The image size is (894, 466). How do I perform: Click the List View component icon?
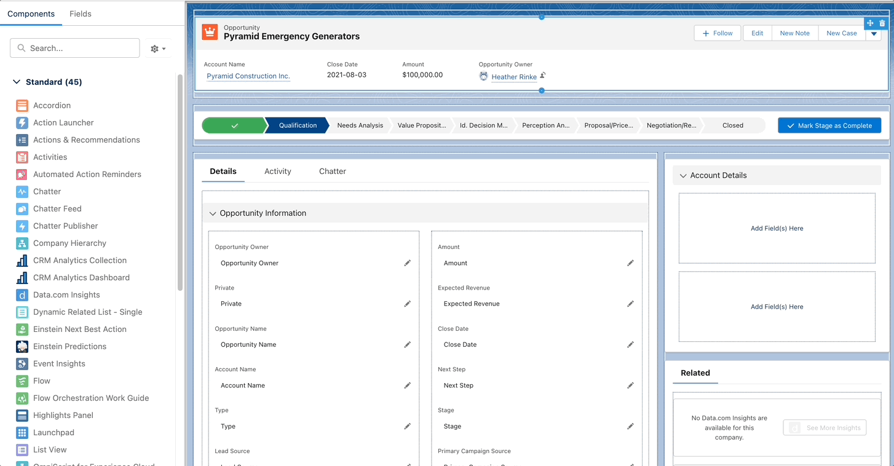pyautogui.click(x=22, y=450)
